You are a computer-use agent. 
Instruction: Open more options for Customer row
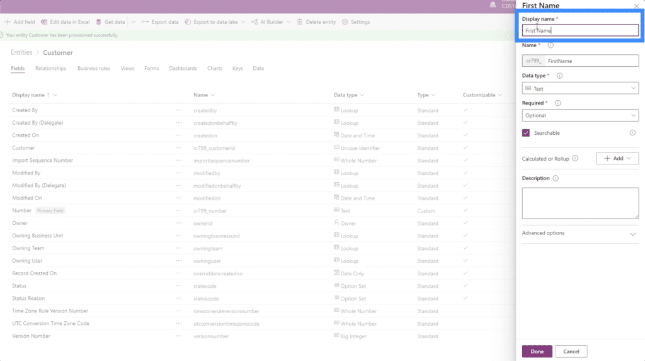[x=178, y=148]
